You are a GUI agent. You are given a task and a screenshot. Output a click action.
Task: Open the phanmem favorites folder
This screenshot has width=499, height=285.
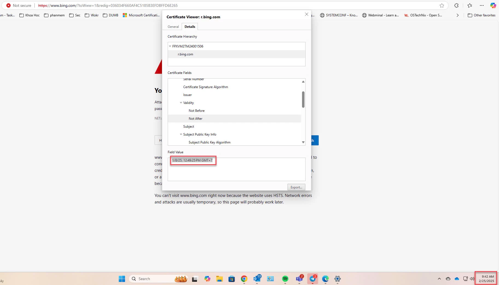[54, 15]
